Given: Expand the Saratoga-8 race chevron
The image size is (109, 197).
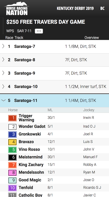Looking at the screenshot, I should 3,60.
